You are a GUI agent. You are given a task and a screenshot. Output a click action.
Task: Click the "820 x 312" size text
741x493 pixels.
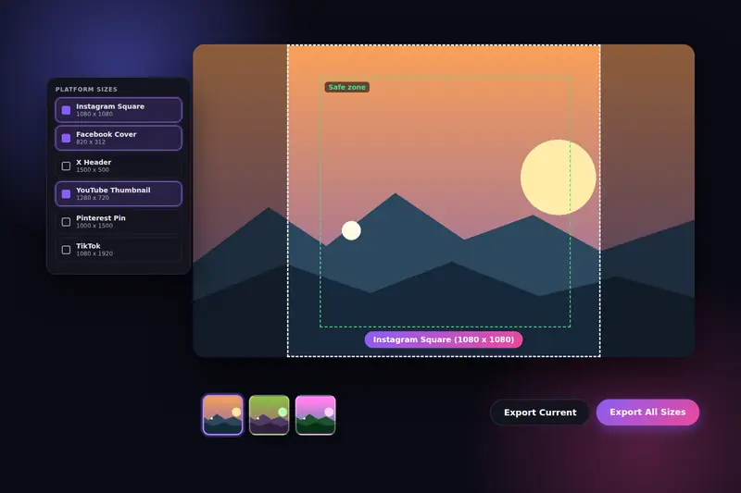pyautogui.click(x=91, y=142)
